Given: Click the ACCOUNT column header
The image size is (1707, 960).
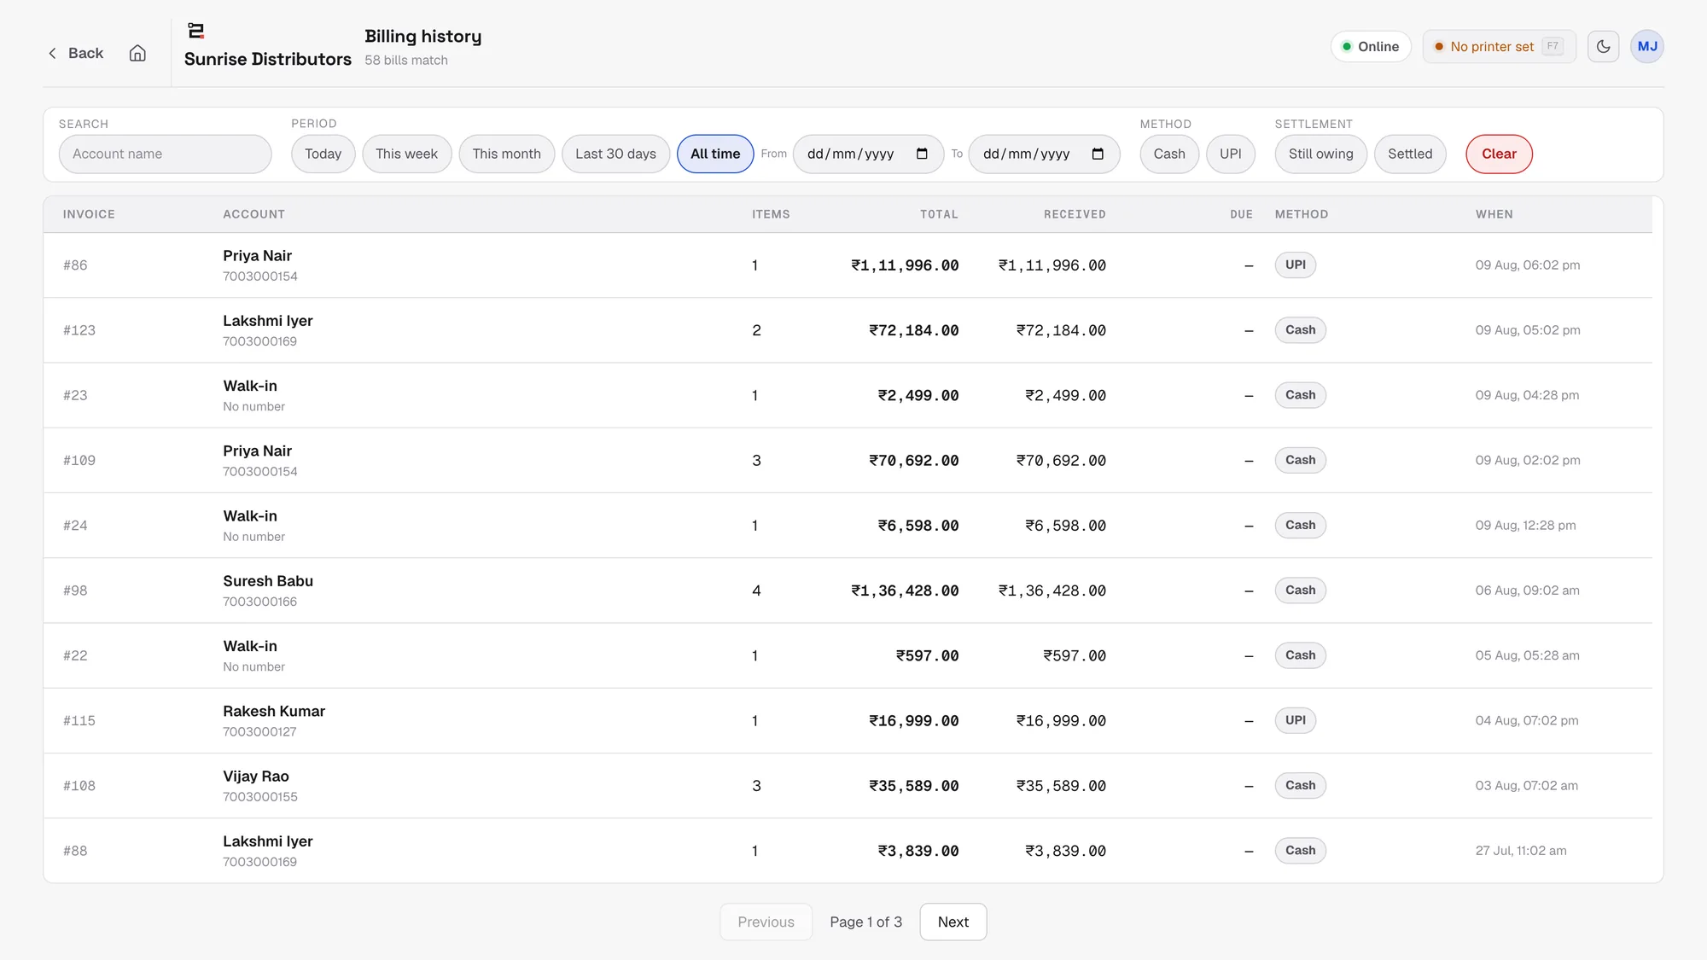Looking at the screenshot, I should 253,214.
